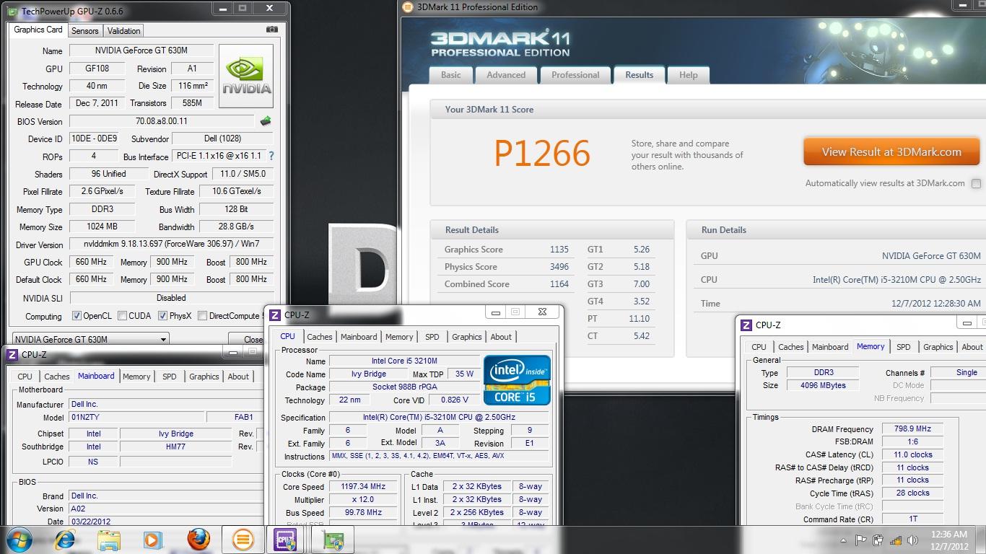Image resolution: width=986 pixels, height=554 pixels.
Task: Open the Basic tab in 3DMark 11
Action: [x=451, y=75]
